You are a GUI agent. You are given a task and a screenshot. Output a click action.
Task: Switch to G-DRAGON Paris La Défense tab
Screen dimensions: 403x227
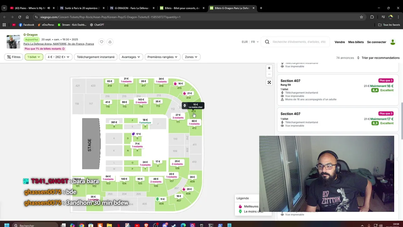point(132,8)
